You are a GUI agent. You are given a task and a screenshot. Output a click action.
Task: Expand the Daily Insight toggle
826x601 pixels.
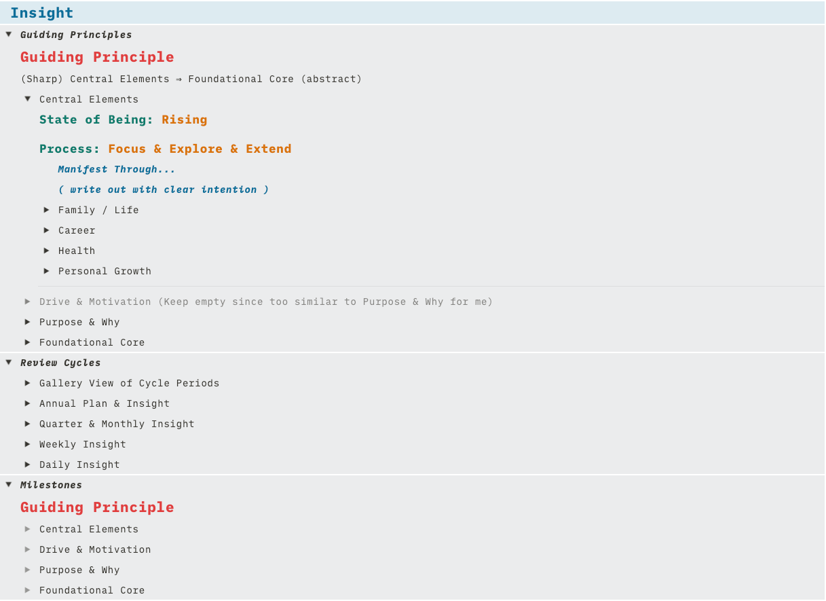tap(28, 465)
